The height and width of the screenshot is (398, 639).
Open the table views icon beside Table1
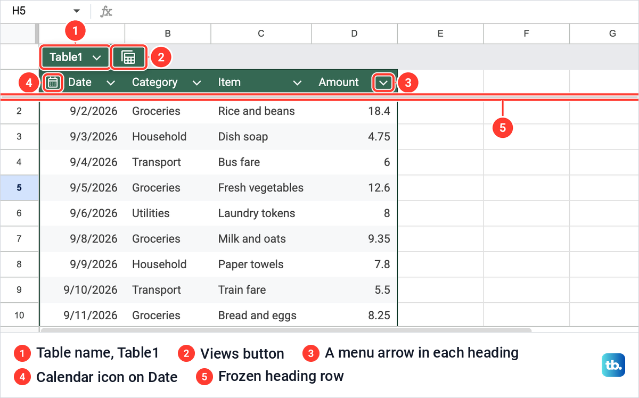click(x=128, y=57)
